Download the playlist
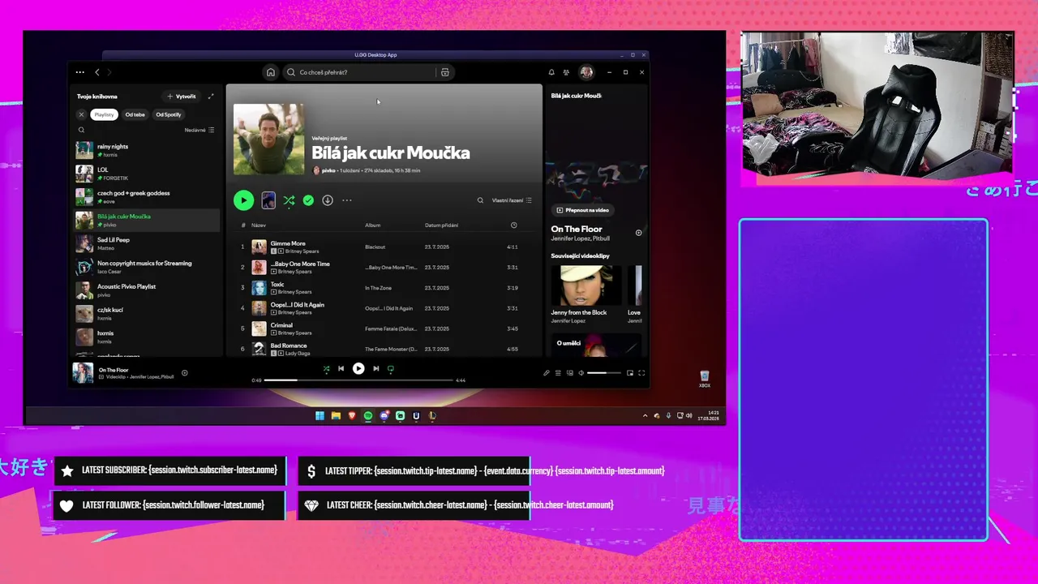 pos(328,200)
